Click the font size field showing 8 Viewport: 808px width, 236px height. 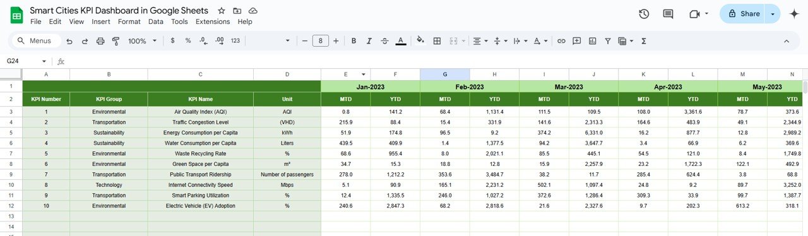coord(321,41)
